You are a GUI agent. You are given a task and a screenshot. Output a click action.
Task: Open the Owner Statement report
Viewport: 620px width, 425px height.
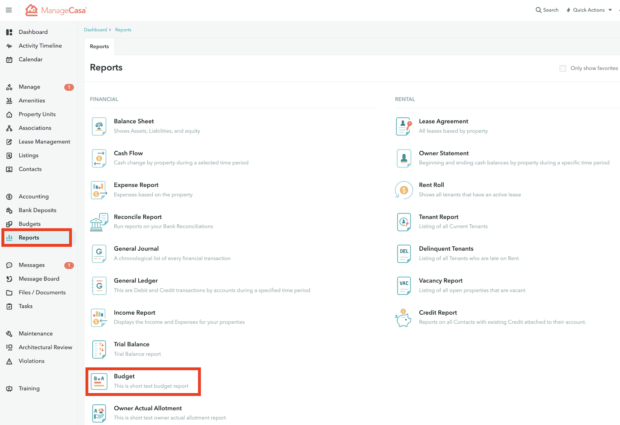tap(444, 153)
